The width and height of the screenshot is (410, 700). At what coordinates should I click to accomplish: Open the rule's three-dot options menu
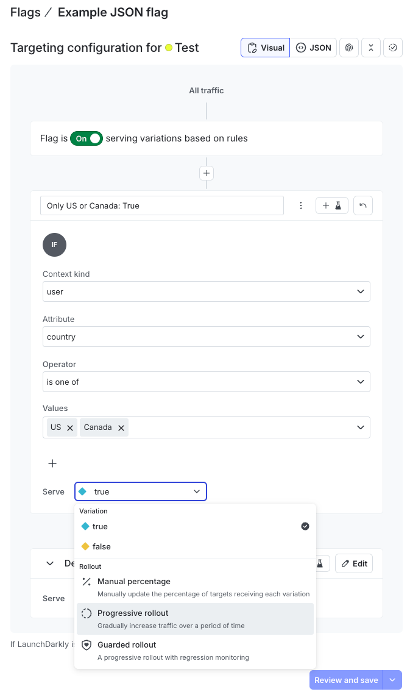(x=301, y=205)
